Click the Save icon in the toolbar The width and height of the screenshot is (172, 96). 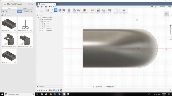click(46, 7)
